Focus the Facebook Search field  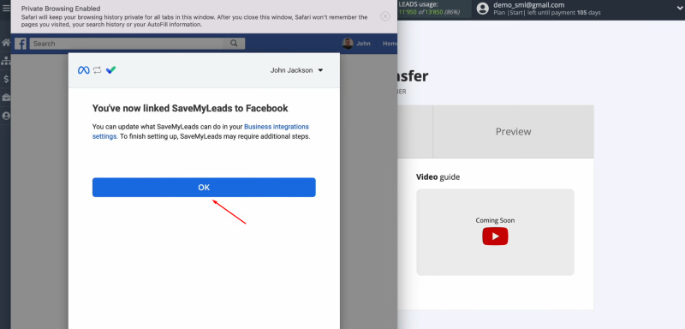[127, 43]
